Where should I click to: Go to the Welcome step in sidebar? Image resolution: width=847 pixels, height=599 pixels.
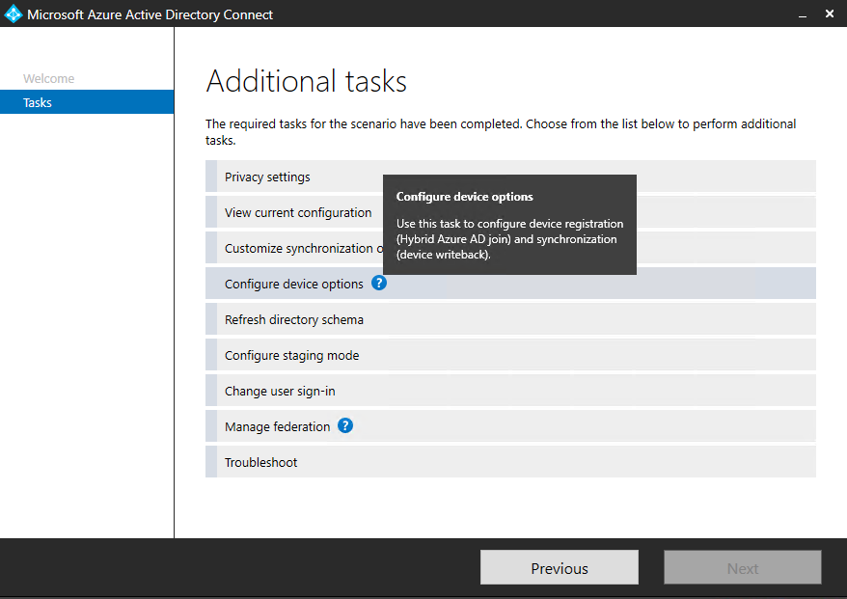tap(48, 78)
